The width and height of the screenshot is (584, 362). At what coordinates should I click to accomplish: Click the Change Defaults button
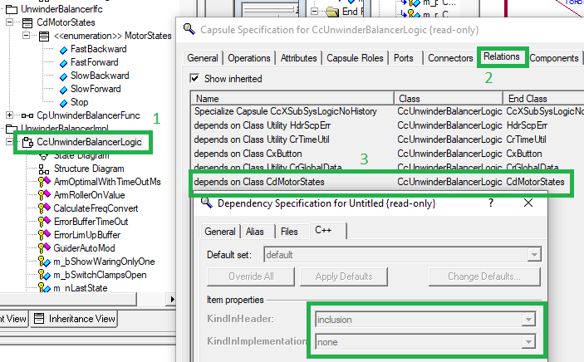pyautogui.click(x=484, y=276)
